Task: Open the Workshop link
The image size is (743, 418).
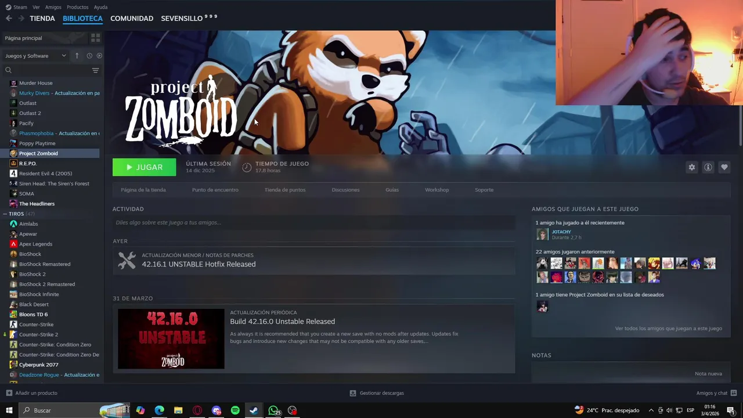Action: coord(437,190)
